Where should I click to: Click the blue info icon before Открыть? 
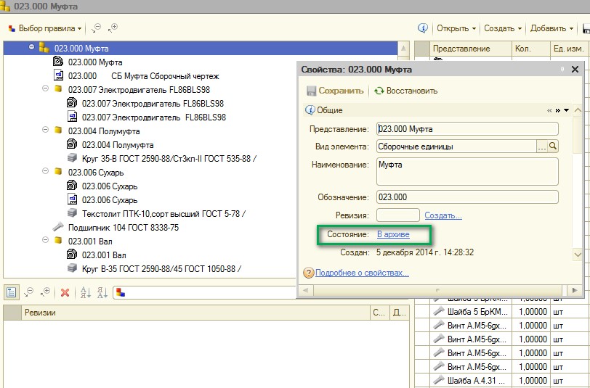(x=422, y=28)
